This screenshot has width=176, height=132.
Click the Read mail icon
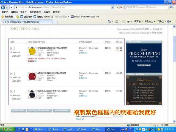pyautogui.click(x=123, y=21)
